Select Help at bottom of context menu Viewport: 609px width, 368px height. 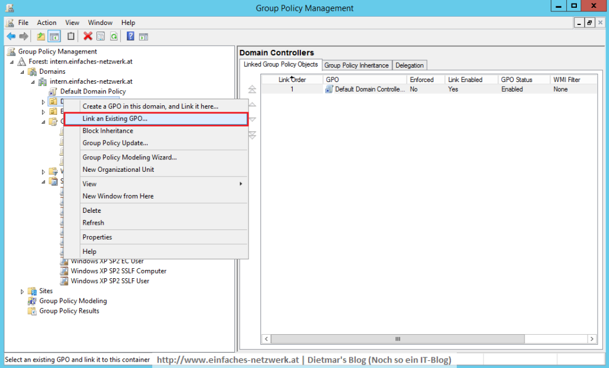pos(156,251)
